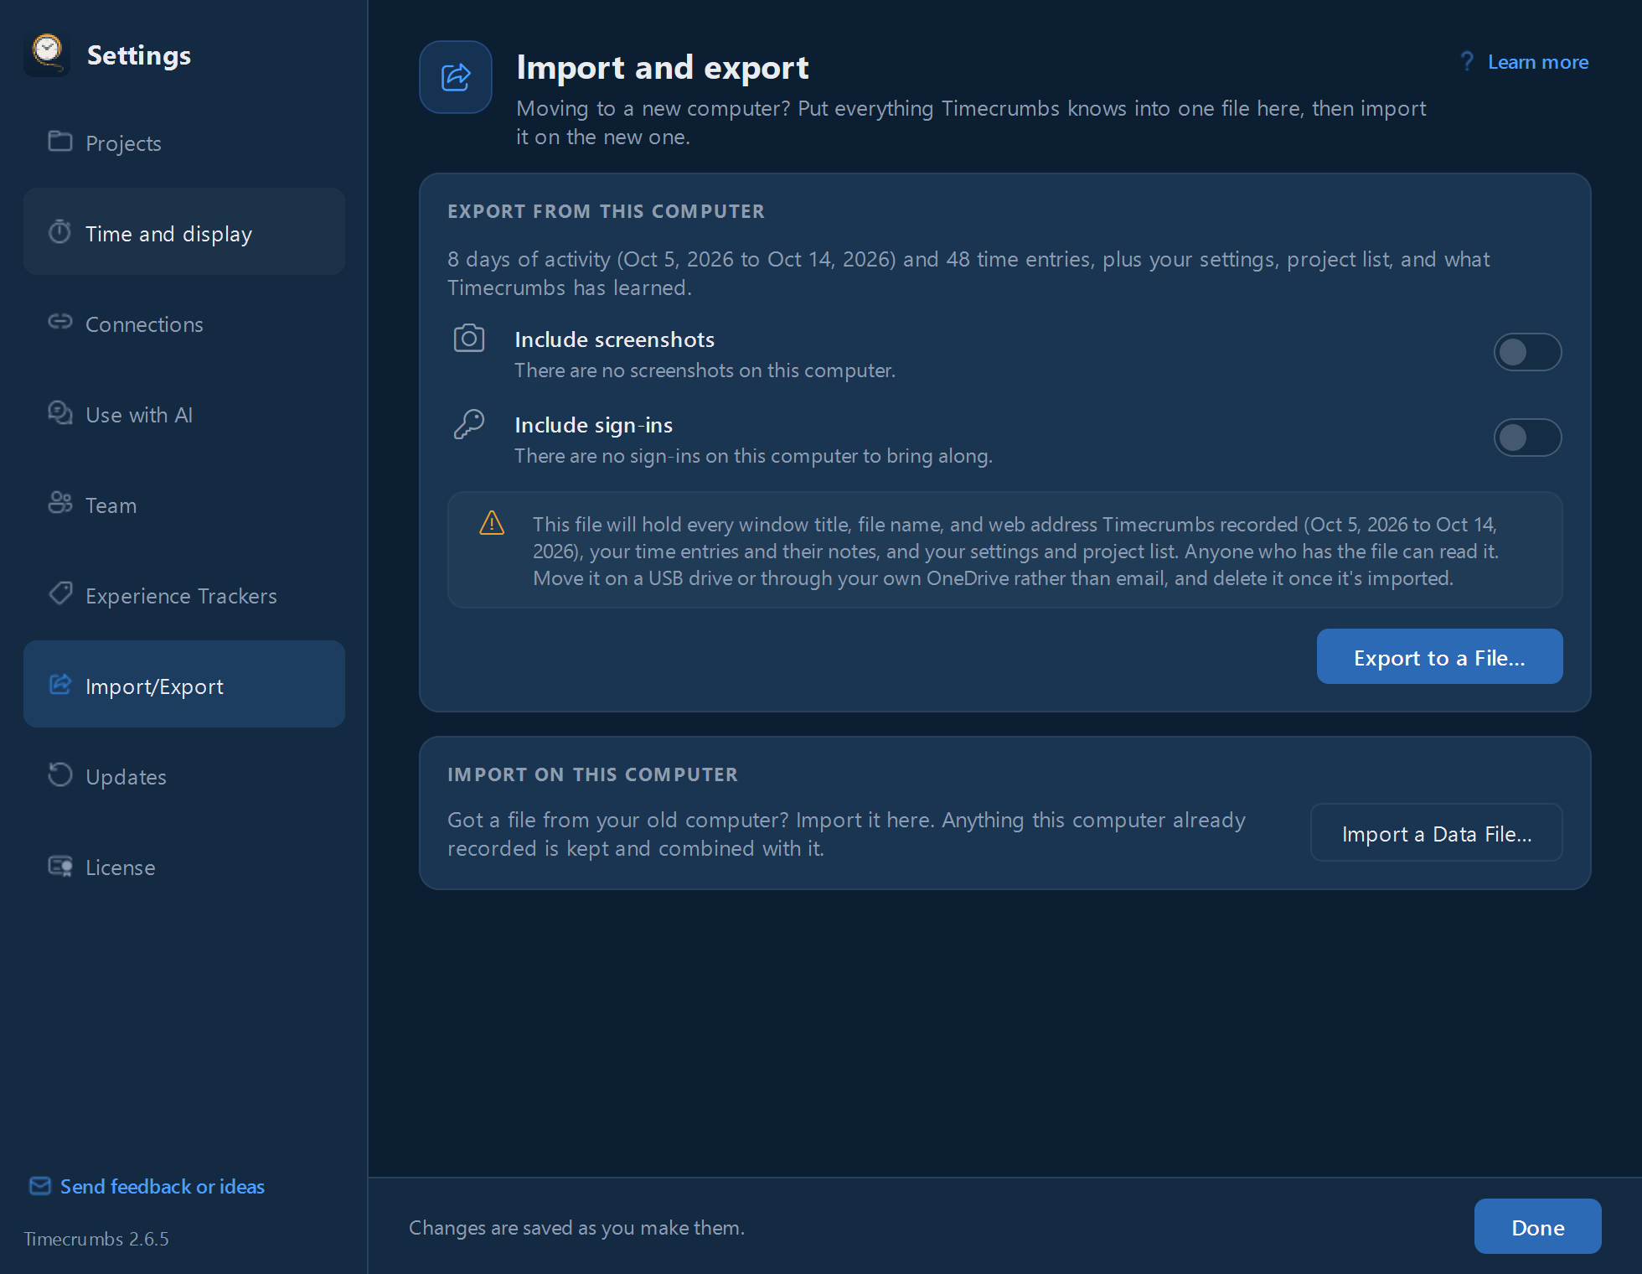Viewport: 1642px width, 1274px height.
Task: Switch to the Team section
Action: coord(184,505)
